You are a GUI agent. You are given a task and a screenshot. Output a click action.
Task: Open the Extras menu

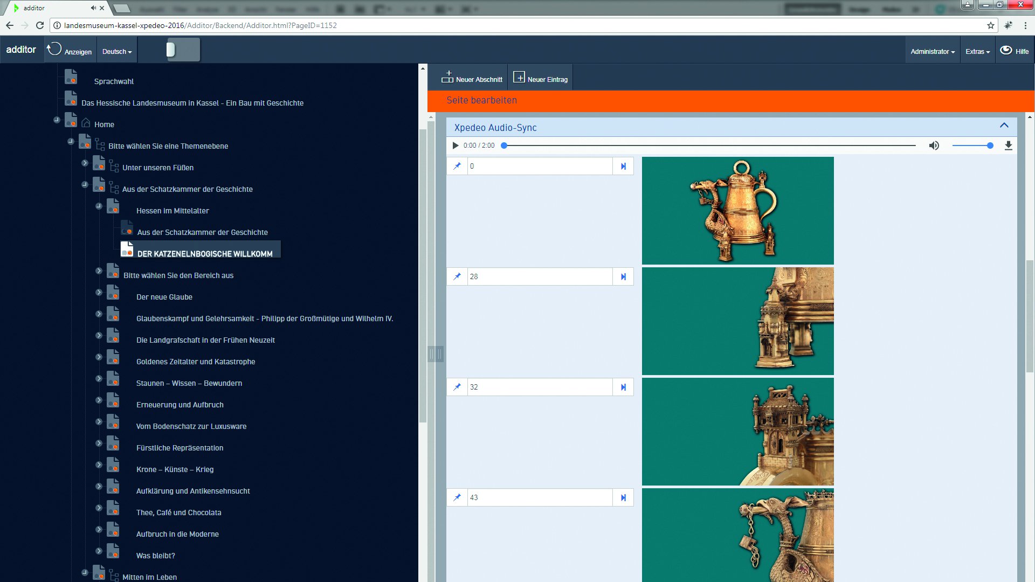pyautogui.click(x=977, y=52)
